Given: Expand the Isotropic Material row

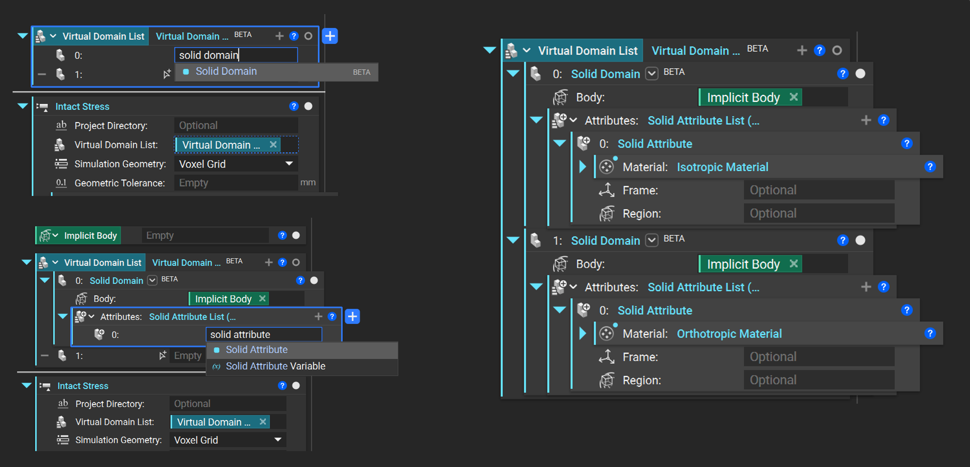Looking at the screenshot, I should click(x=583, y=166).
